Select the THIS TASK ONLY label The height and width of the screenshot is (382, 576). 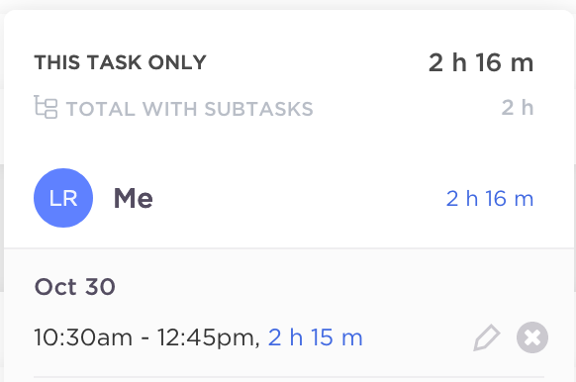[x=120, y=62]
